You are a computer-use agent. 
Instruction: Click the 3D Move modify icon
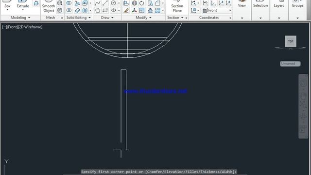click(126, 3)
